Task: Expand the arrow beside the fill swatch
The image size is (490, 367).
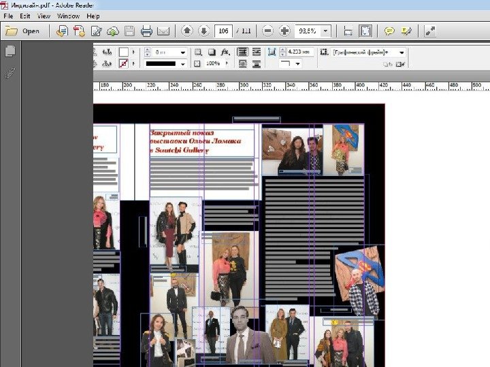Action: click(x=134, y=52)
